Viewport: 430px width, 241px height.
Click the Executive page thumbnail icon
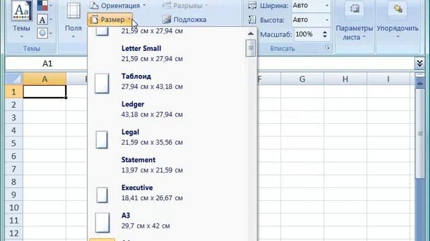click(102, 195)
